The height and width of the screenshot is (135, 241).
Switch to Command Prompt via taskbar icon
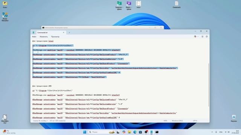157,132
